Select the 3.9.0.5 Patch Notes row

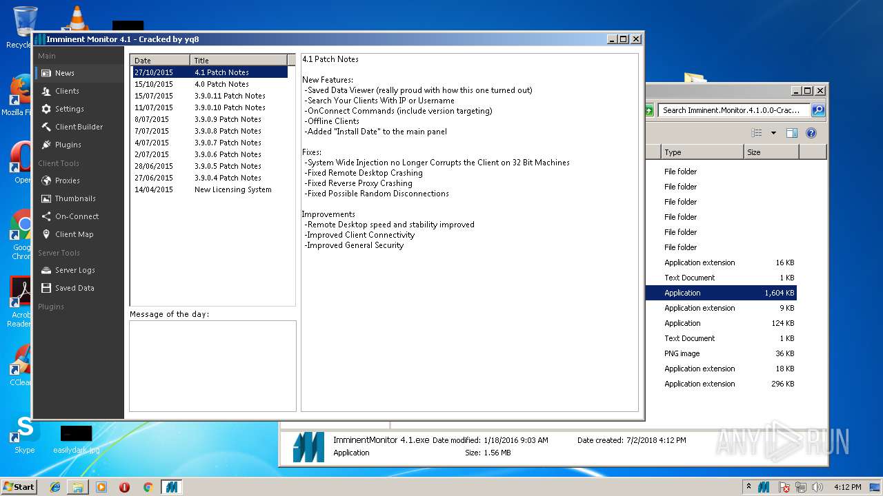[x=210, y=166]
